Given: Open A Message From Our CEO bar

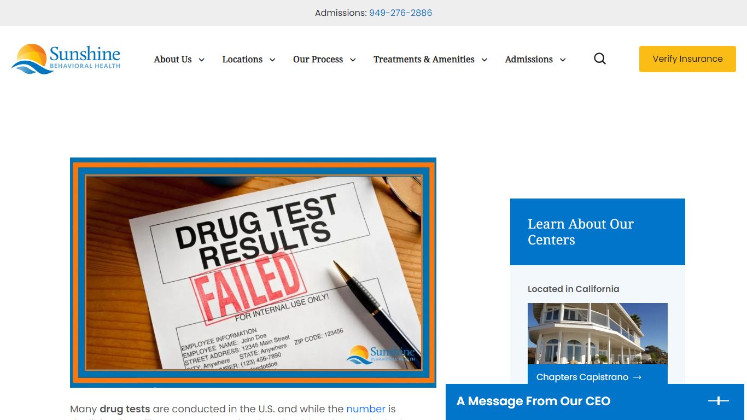Looking at the screenshot, I should click(595, 401).
